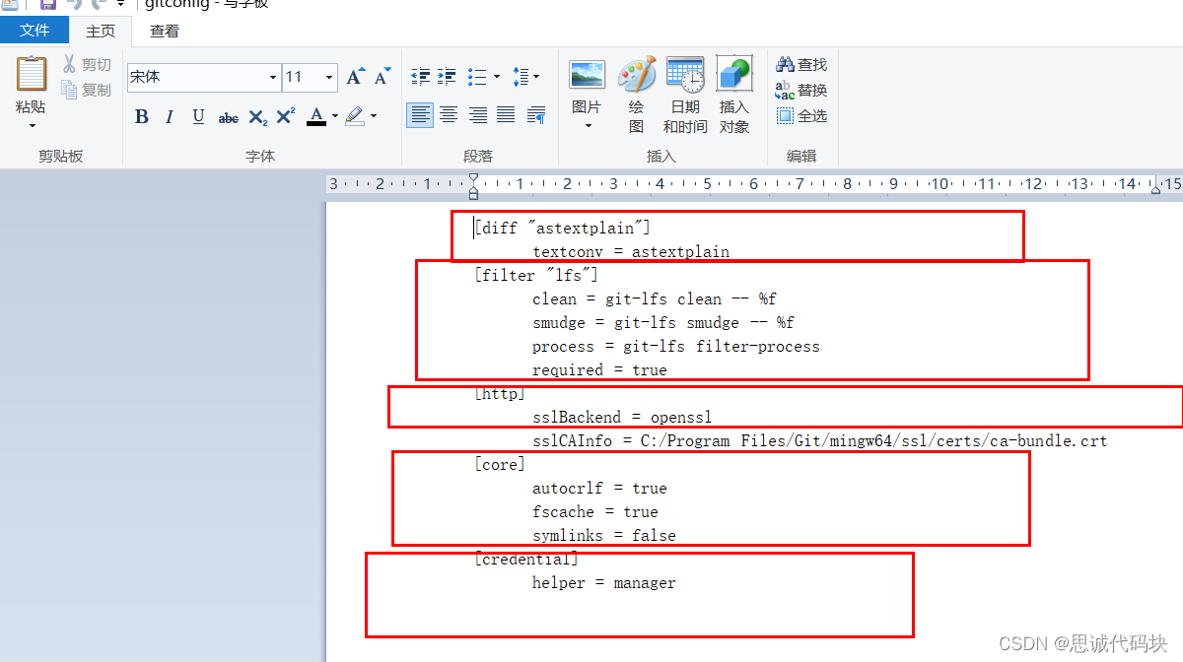
Task: Click the line 'smudge = git-lfs smudge -- %f'
Action: pyautogui.click(x=663, y=322)
